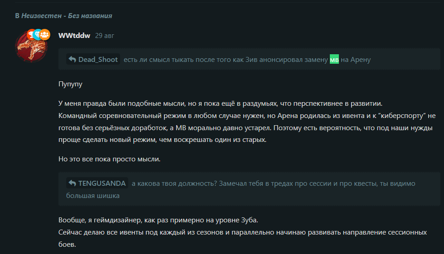Viewport: 444px width, 254px height.
Task: Jump to the quoted Dead_Shoot post
Action: click(93, 59)
